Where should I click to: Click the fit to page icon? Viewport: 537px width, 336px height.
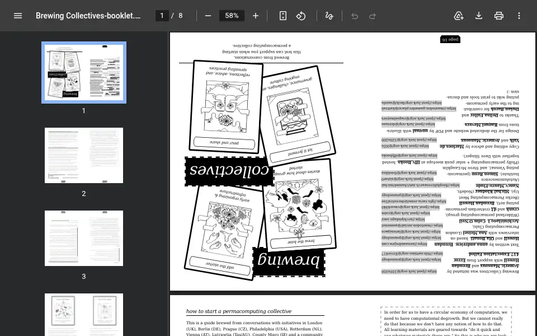[283, 16]
